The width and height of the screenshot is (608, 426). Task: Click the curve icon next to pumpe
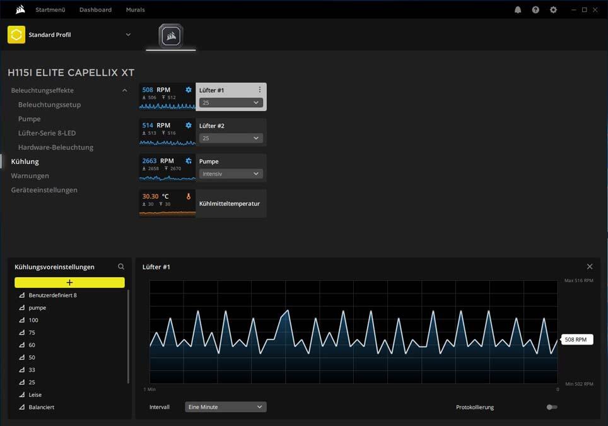pyautogui.click(x=21, y=308)
